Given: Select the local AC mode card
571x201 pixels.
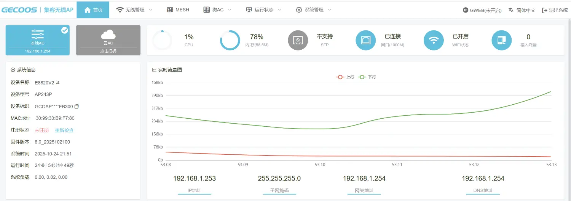Looking at the screenshot, I should (37, 40).
